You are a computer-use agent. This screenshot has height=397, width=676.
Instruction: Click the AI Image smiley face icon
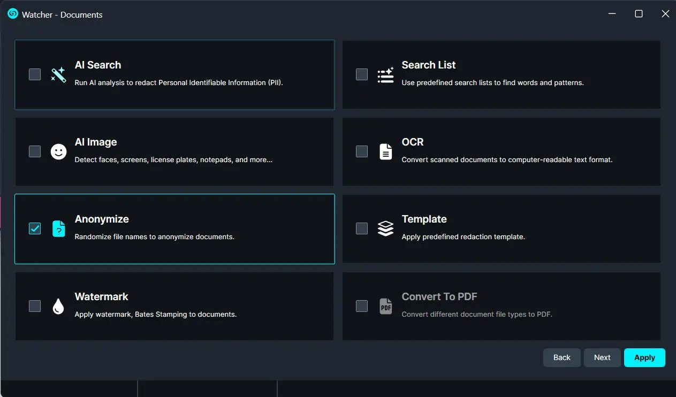(58, 151)
